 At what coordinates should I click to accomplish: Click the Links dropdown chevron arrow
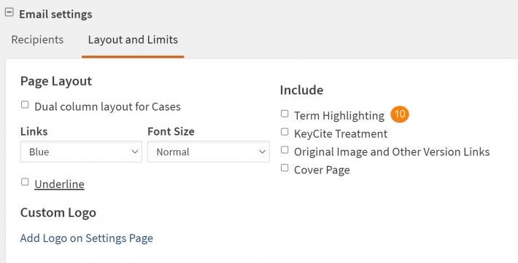click(x=134, y=152)
